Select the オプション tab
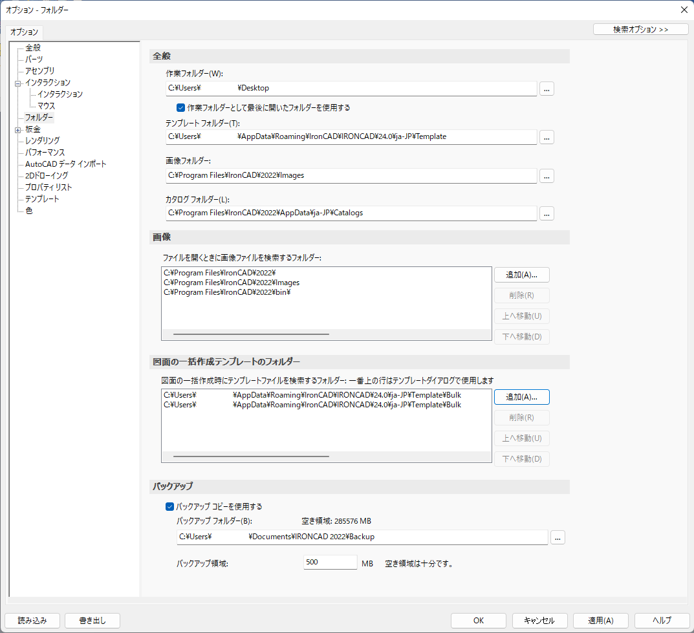This screenshot has height=633, width=694. 25,32
